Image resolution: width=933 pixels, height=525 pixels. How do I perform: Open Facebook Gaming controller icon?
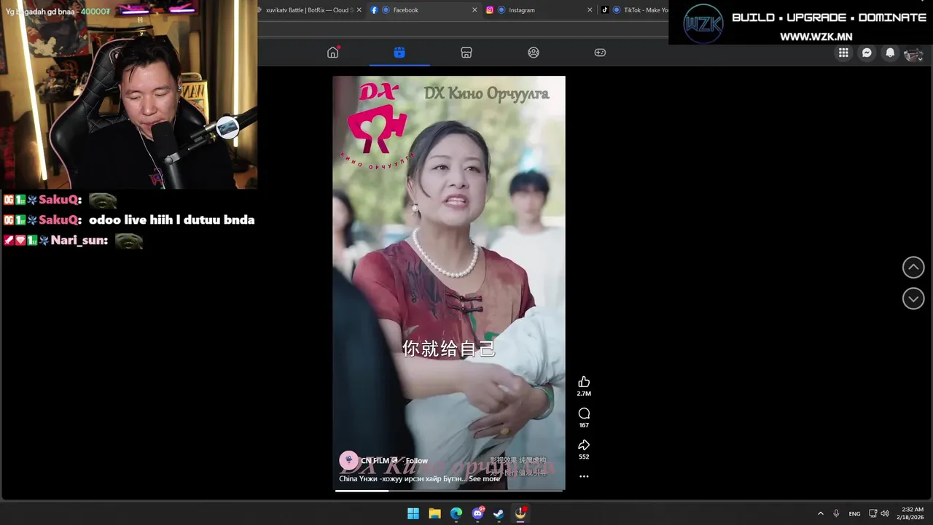(x=600, y=52)
